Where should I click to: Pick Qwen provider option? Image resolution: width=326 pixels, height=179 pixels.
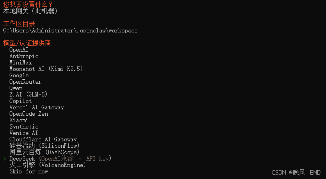click(16, 88)
